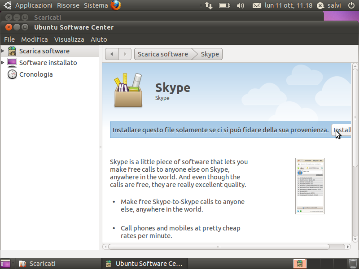Click the Skype package box icon
Image resolution: width=359 pixels, height=269 pixels.
(x=128, y=91)
